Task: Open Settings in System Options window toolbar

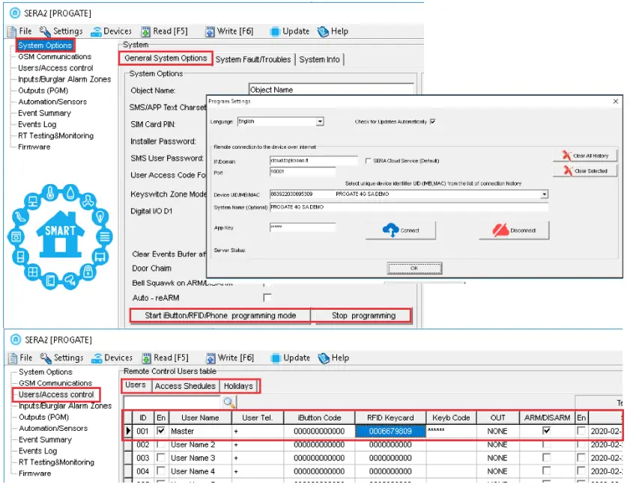Action: tap(61, 31)
